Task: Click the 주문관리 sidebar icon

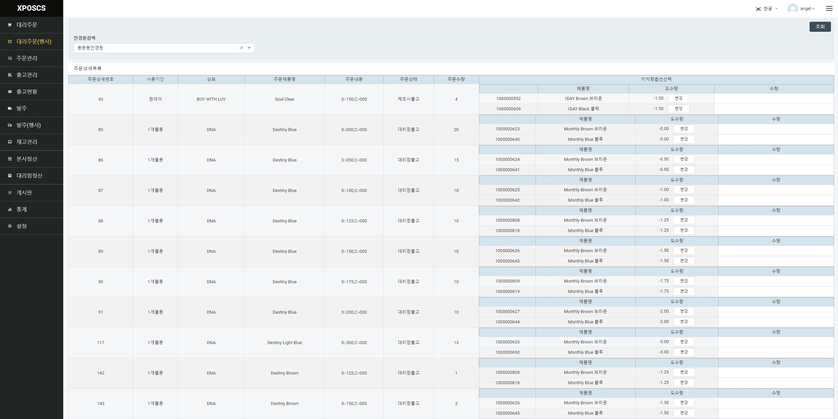Action: pyautogui.click(x=10, y=59)
